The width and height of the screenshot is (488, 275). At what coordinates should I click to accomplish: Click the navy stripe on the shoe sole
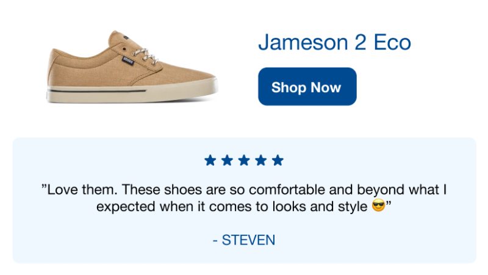tap(96, 91)
